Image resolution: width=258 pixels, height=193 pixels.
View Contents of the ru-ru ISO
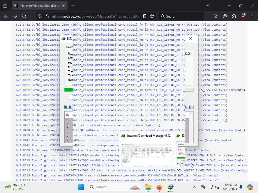coord(214,75)
